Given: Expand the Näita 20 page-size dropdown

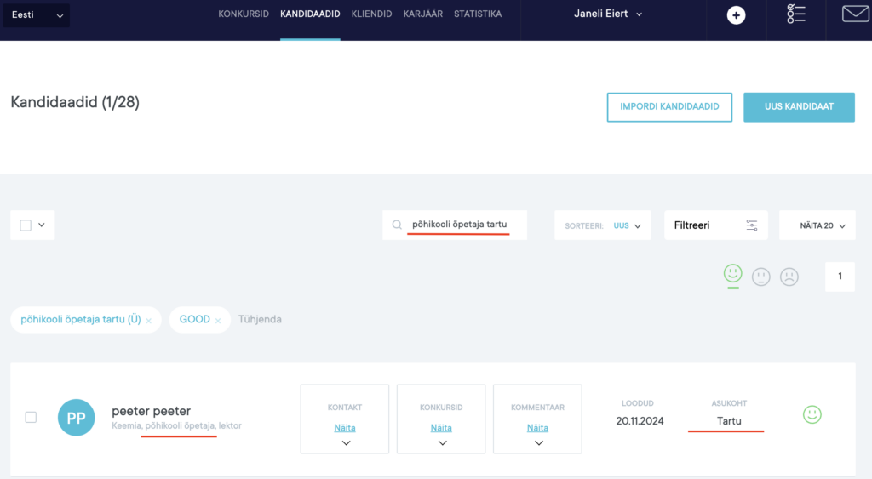Looking at the screenshot, I should point(817,225).
